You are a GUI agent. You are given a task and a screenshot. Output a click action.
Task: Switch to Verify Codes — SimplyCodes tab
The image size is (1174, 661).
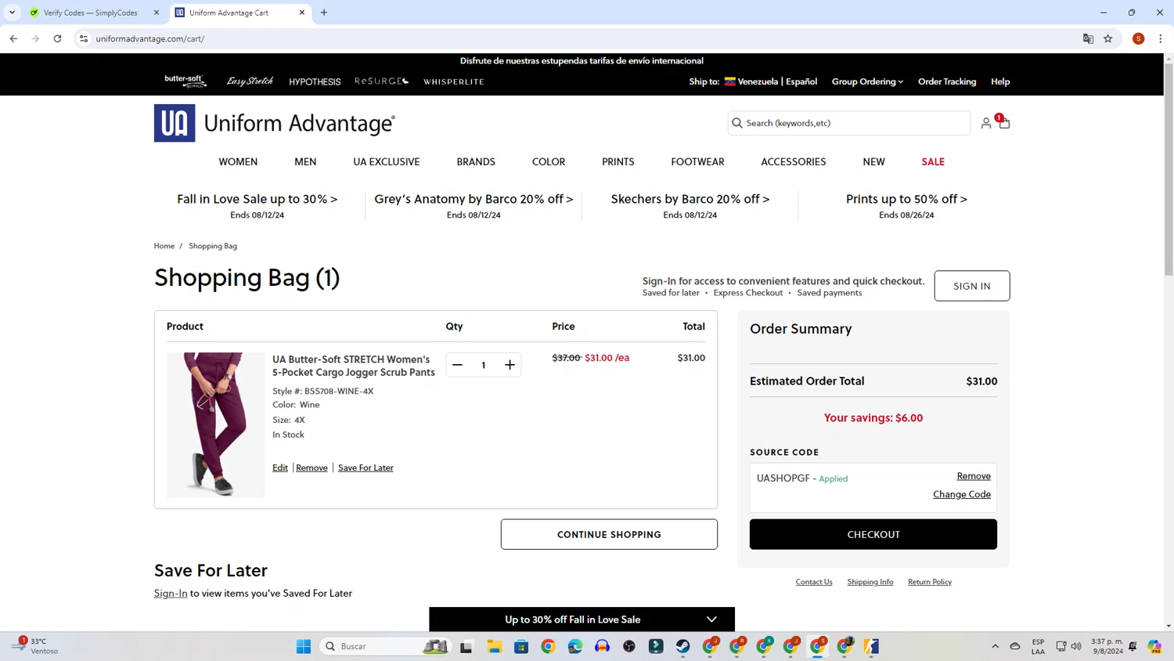(x=90, y=13)
